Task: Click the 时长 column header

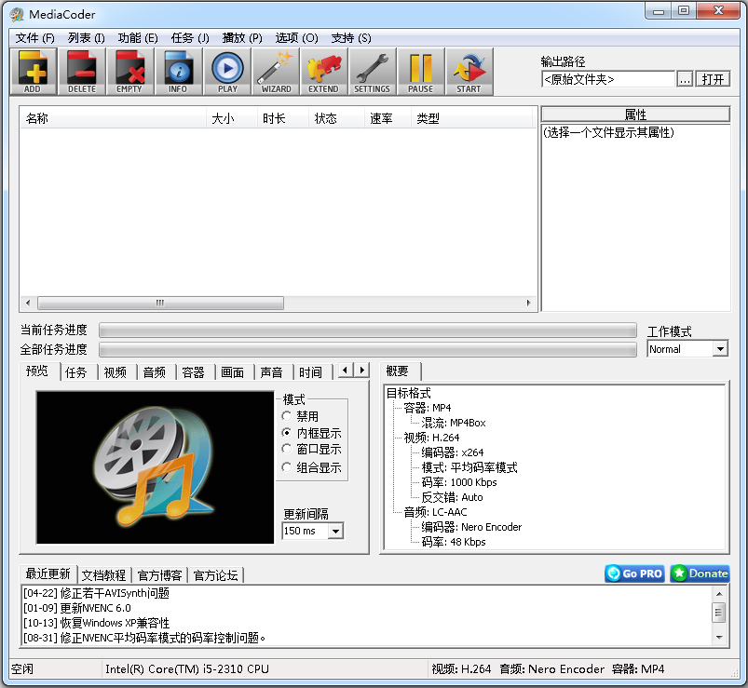Action: [283, 118]
